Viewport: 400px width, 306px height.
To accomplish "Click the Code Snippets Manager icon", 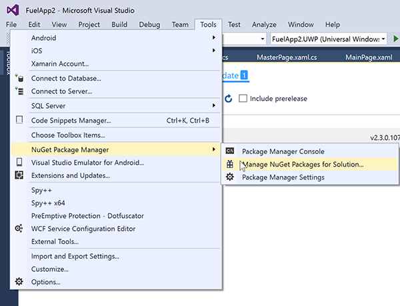I will click(x=19, y=121).
